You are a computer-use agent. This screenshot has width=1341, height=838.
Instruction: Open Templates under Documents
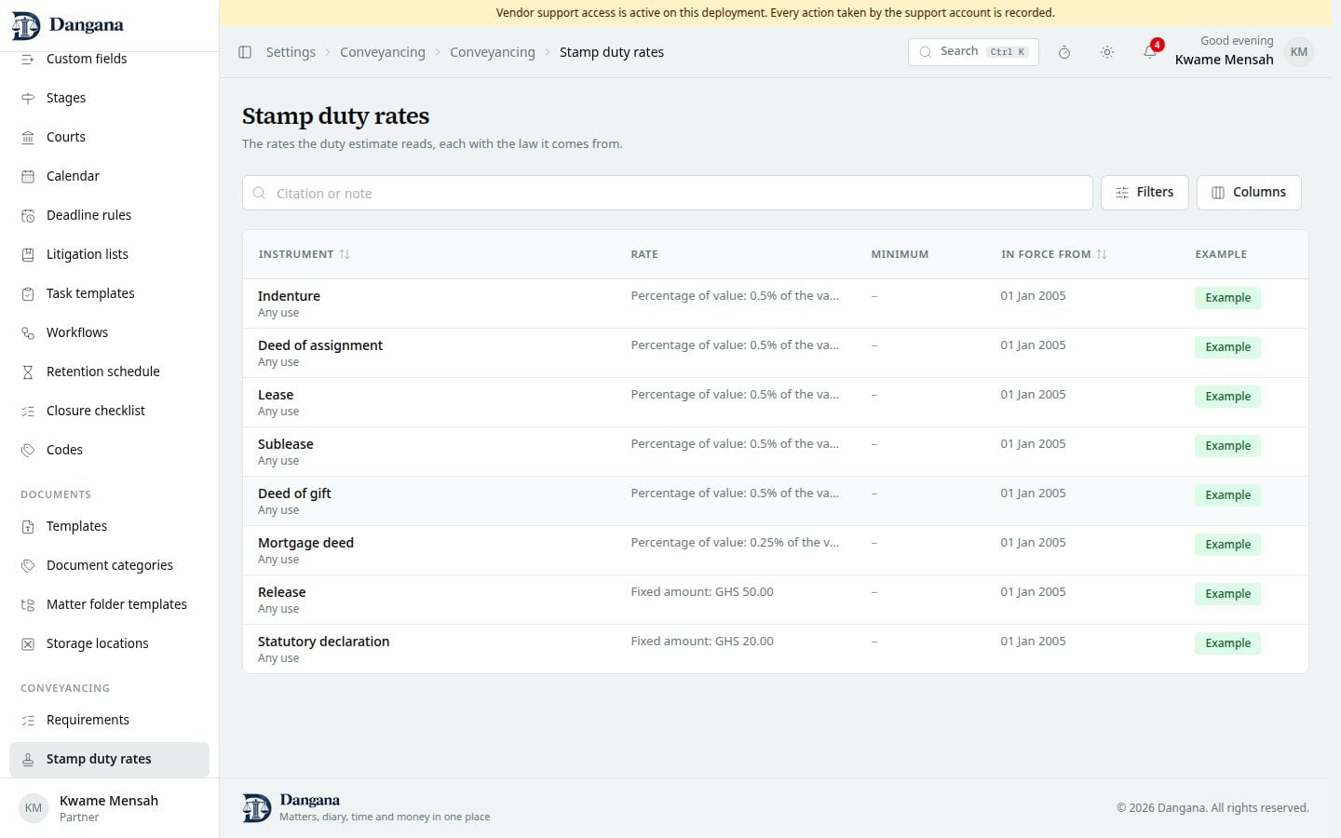(x=109, y=526)
